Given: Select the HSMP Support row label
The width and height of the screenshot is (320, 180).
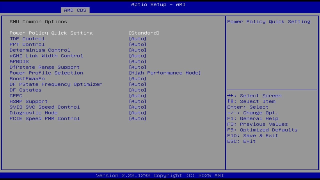Looking at the screenshot, I should pos(28,101).
